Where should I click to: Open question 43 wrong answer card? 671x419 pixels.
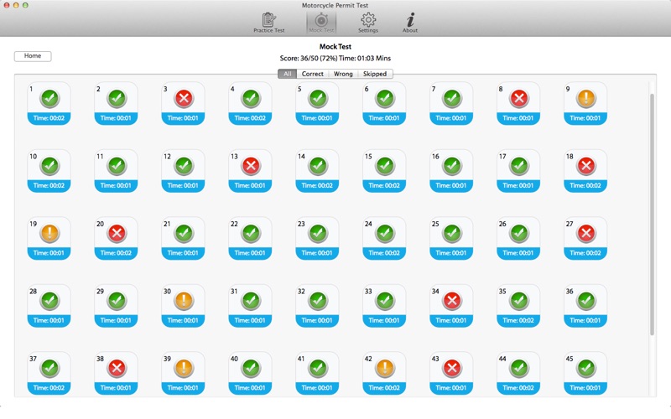(x=451, y=374)
